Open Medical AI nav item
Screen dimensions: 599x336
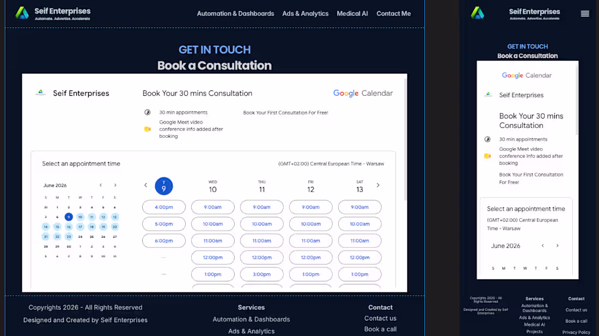352,14
